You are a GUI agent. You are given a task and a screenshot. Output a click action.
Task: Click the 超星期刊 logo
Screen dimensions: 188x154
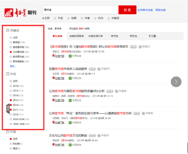pyautogui.click(x=20, y=13)
